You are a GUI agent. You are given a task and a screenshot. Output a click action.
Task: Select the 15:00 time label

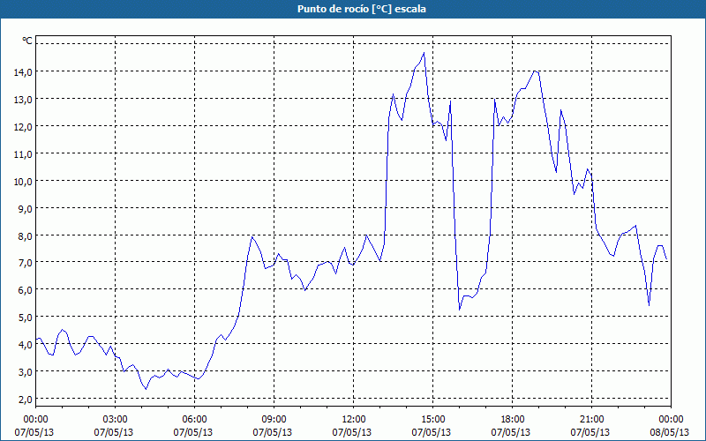click(432, 420)
